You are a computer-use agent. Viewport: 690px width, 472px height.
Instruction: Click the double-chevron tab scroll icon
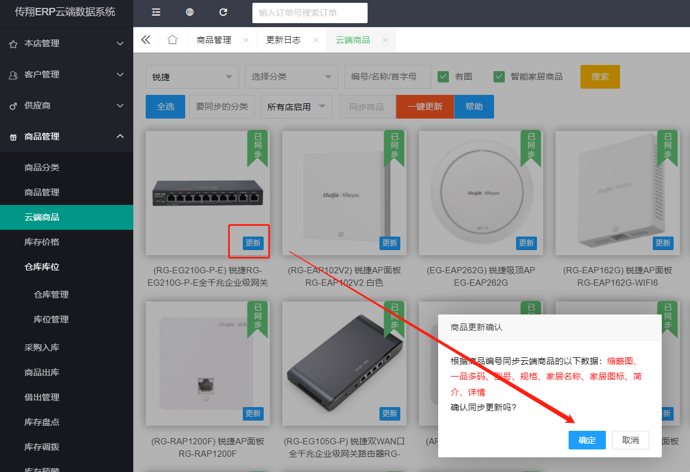[x=146, y=40]
